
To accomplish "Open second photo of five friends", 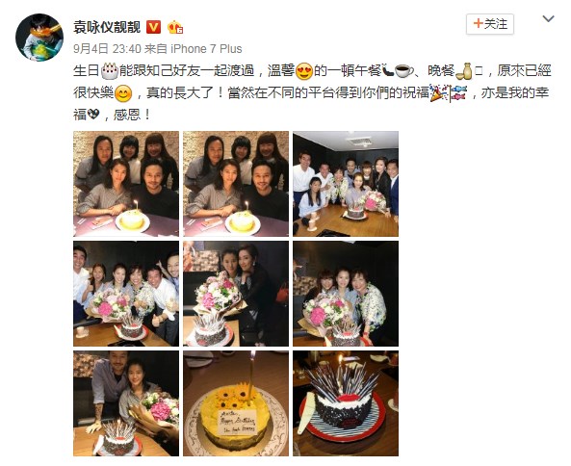I will pos(236,184).
